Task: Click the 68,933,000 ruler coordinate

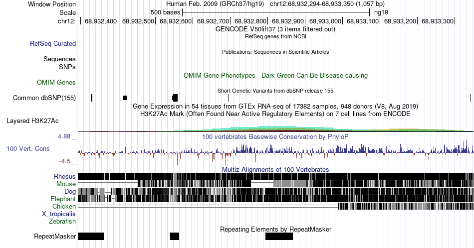Action: [325, 21]
